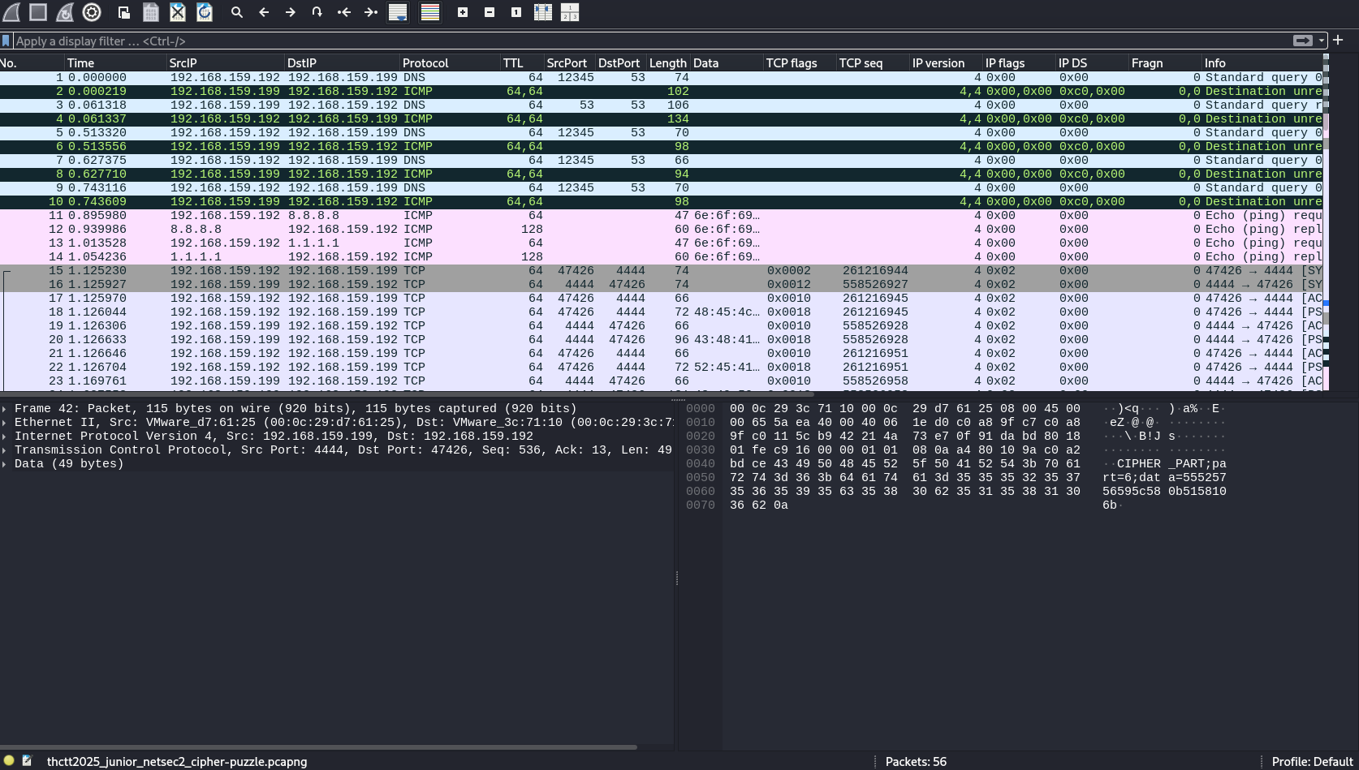This screenshot has width=1359, height=770.
Task: Sort by Info column header
Action: coord(1262,63)
